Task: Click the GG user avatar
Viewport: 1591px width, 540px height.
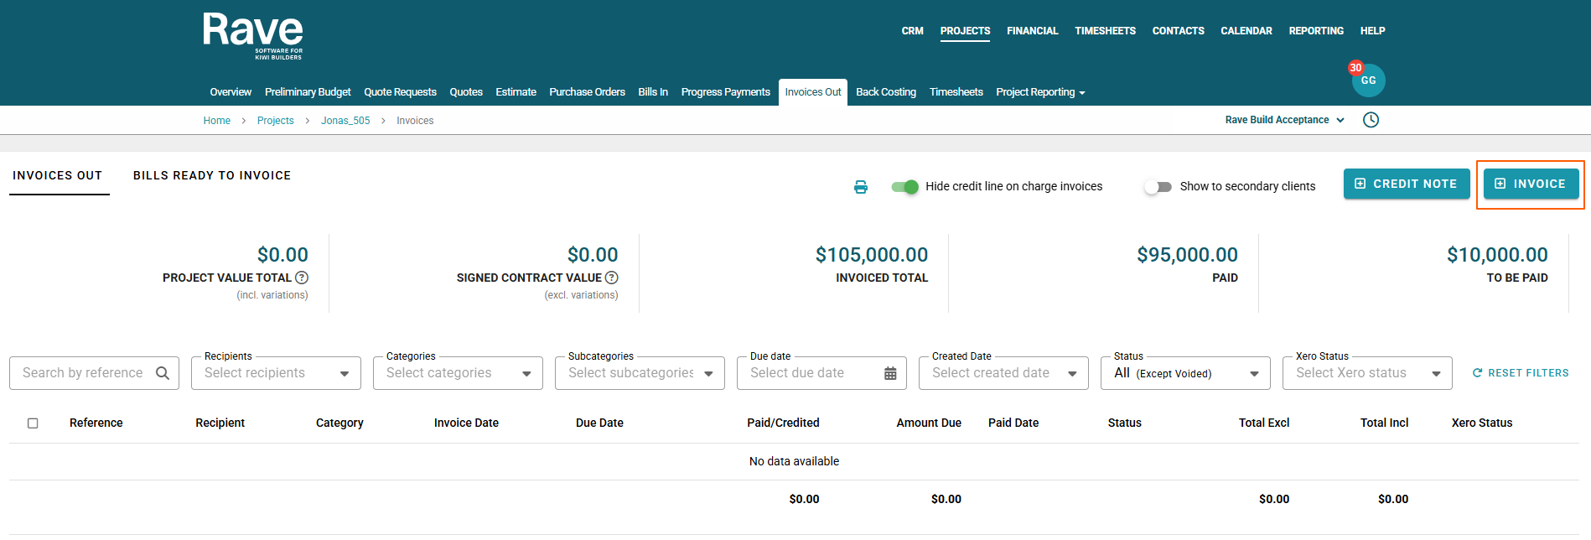Action: [x=1368, y=80]
